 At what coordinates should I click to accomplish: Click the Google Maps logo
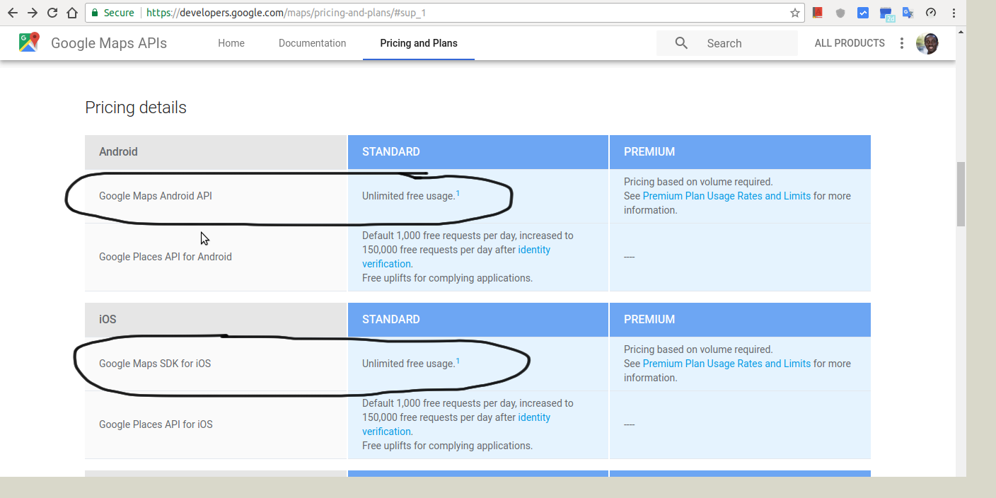[x=29, y=42]
